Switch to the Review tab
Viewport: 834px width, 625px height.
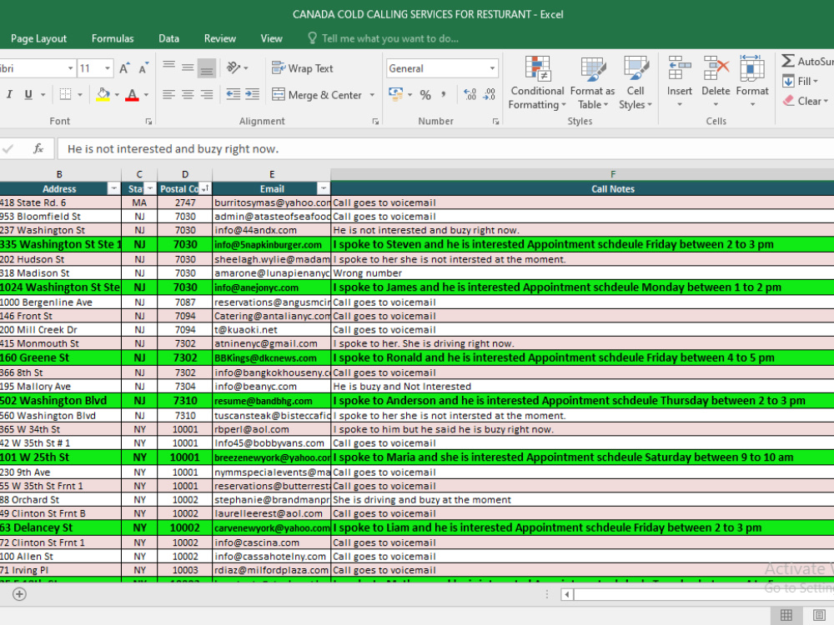tap(219, 38)
